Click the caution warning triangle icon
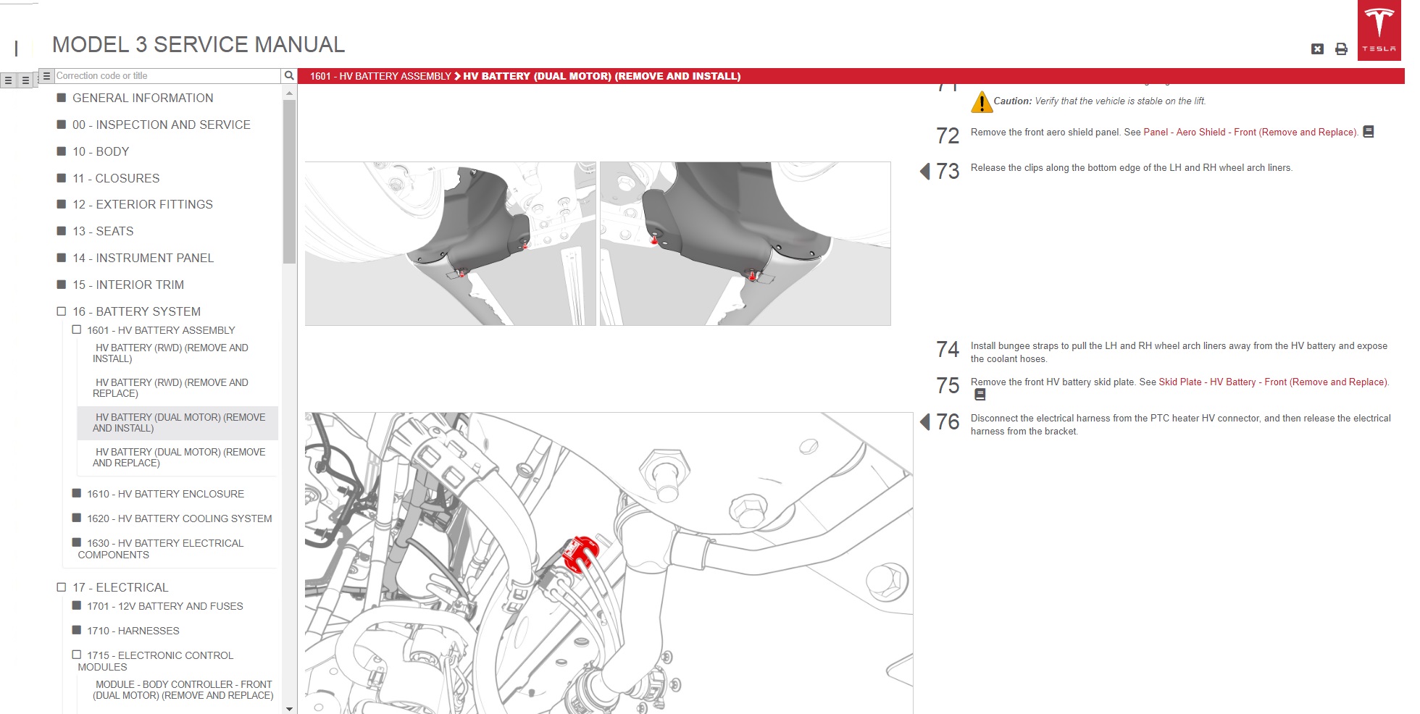 click(x=981, y=102)
